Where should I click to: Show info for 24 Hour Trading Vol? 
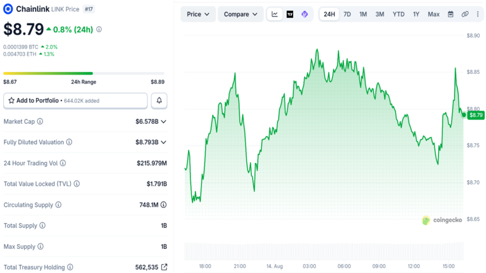pyautogui.click(x=63, y=163)
